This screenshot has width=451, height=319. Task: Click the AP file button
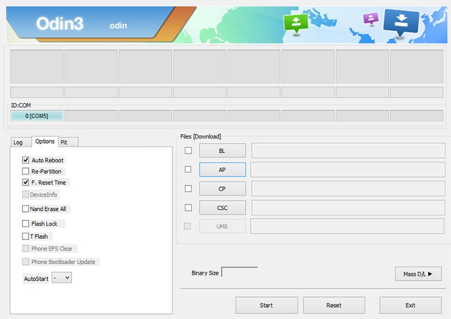[222, 170]
